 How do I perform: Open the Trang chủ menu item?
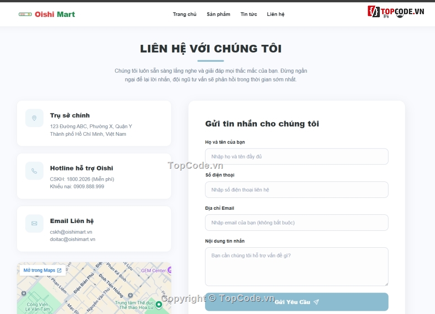(x=185, y=14)
